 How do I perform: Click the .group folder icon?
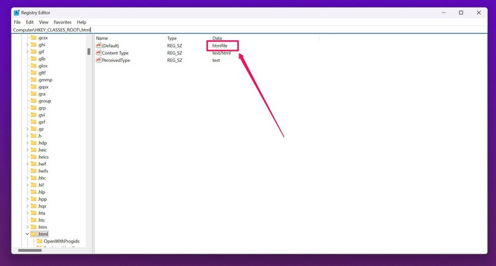[33, 101]
